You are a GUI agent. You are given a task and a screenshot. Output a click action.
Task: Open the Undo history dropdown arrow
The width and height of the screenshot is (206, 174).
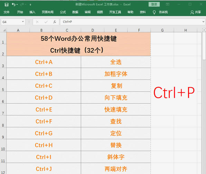click(17, 4)
